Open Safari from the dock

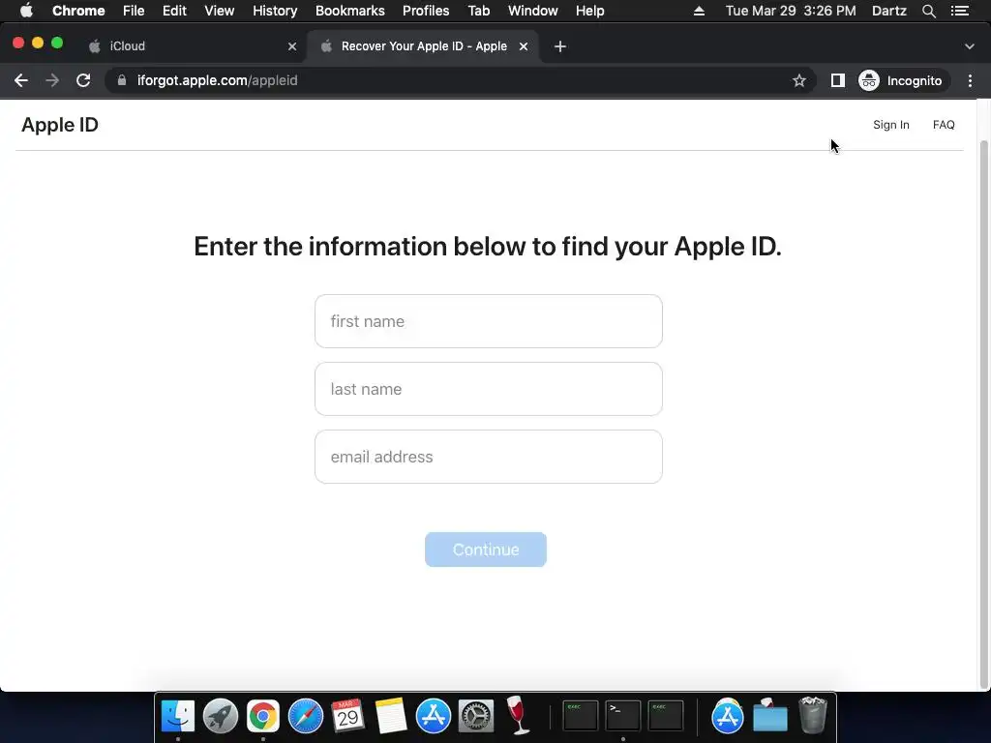(306, 716)
